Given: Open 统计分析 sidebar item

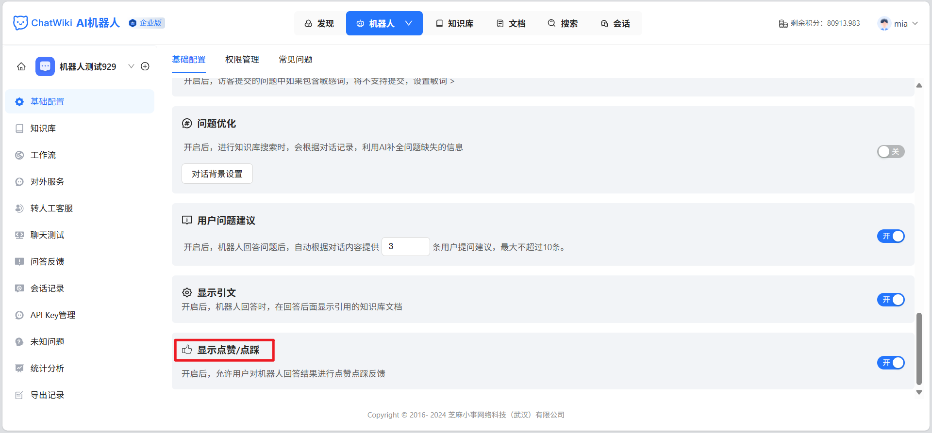Looking at the screenshot, I should tap(80, 368).
